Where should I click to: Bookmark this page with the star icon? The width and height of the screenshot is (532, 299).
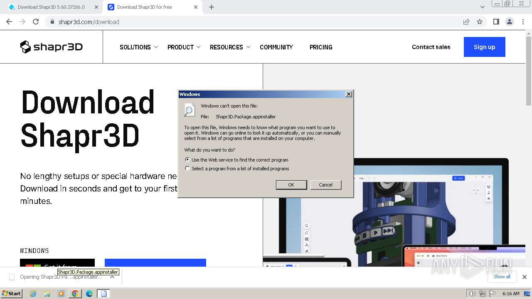click(480, 22)
